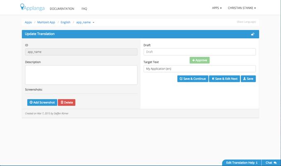Open the app_name breadcrumb dropdown
Screen dimensions: 281x166
coord(85,22)
